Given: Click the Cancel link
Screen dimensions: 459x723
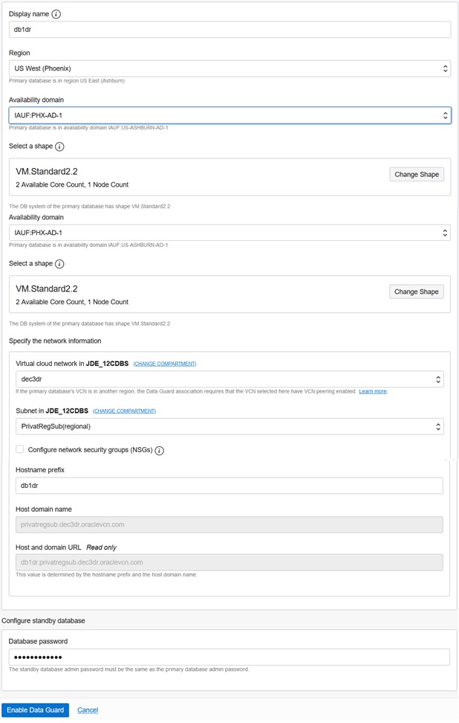Looking at the screenshot, I should coord(88,710).
